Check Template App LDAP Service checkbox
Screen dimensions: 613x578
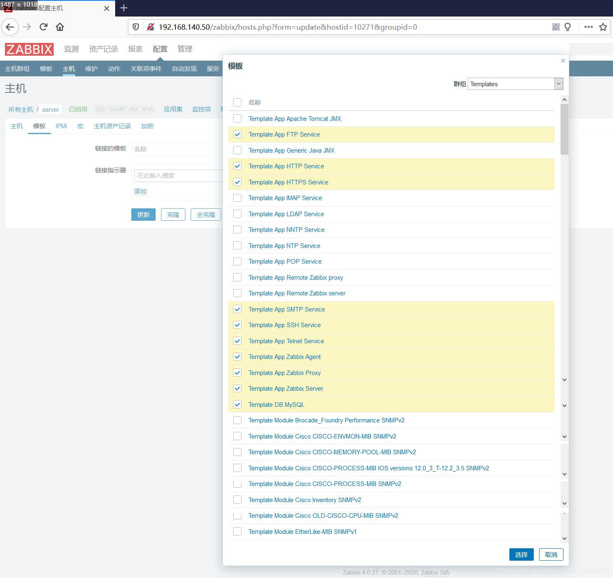(x=237, y=214)
